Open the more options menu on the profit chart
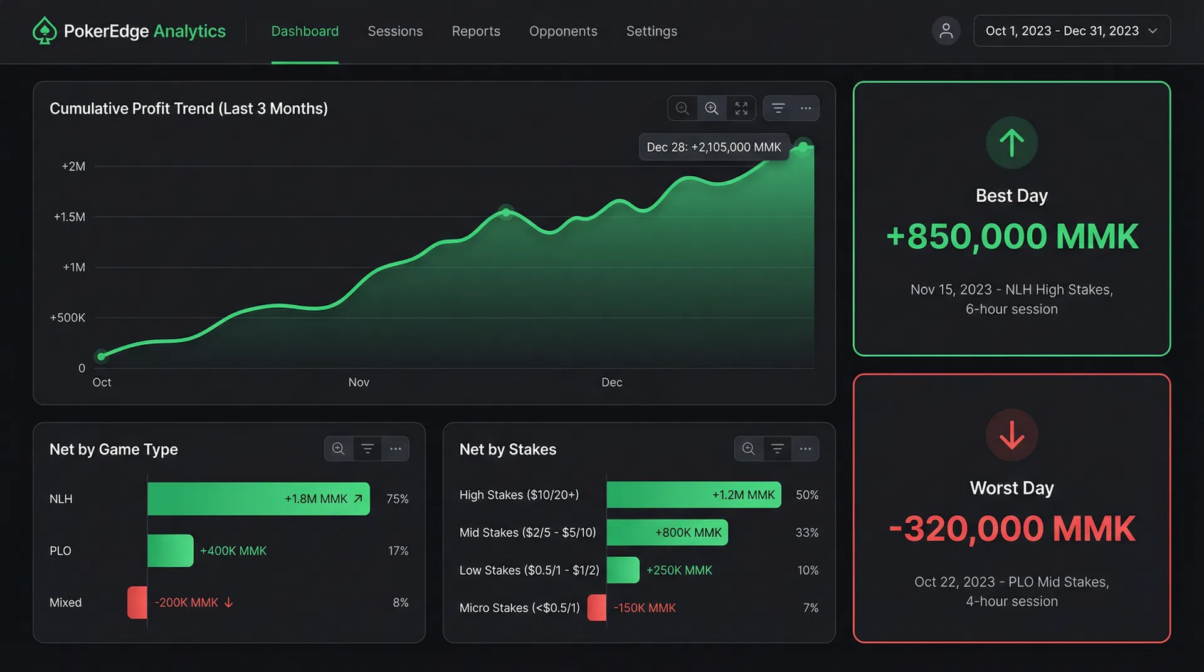The image size is (1204, 672). [805, 108]
